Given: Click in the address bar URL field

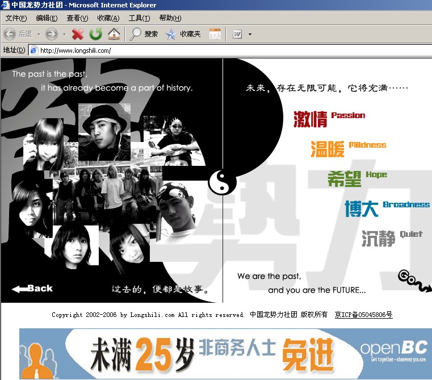Looking at the screenshot, I should 227,50.
